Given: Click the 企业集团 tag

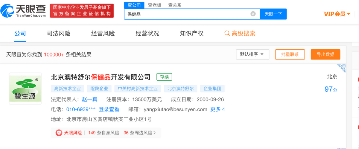Looking at the screenshot, I should tap(212, 89).
